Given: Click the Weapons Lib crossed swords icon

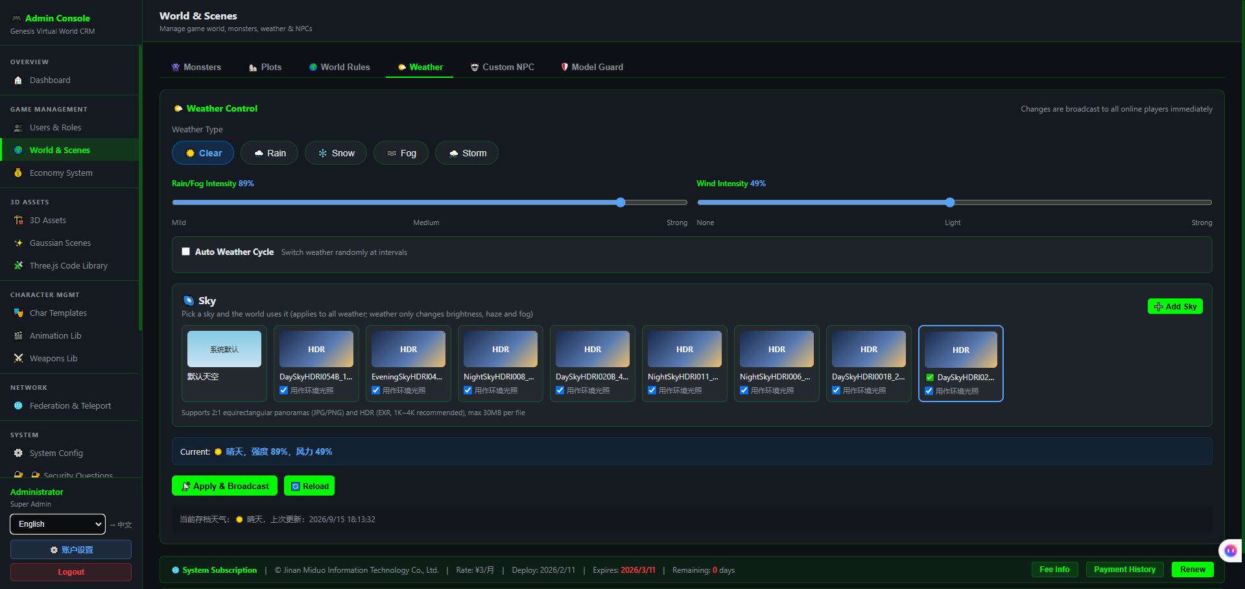Looking at the screenshot, I should pos(18,359).
